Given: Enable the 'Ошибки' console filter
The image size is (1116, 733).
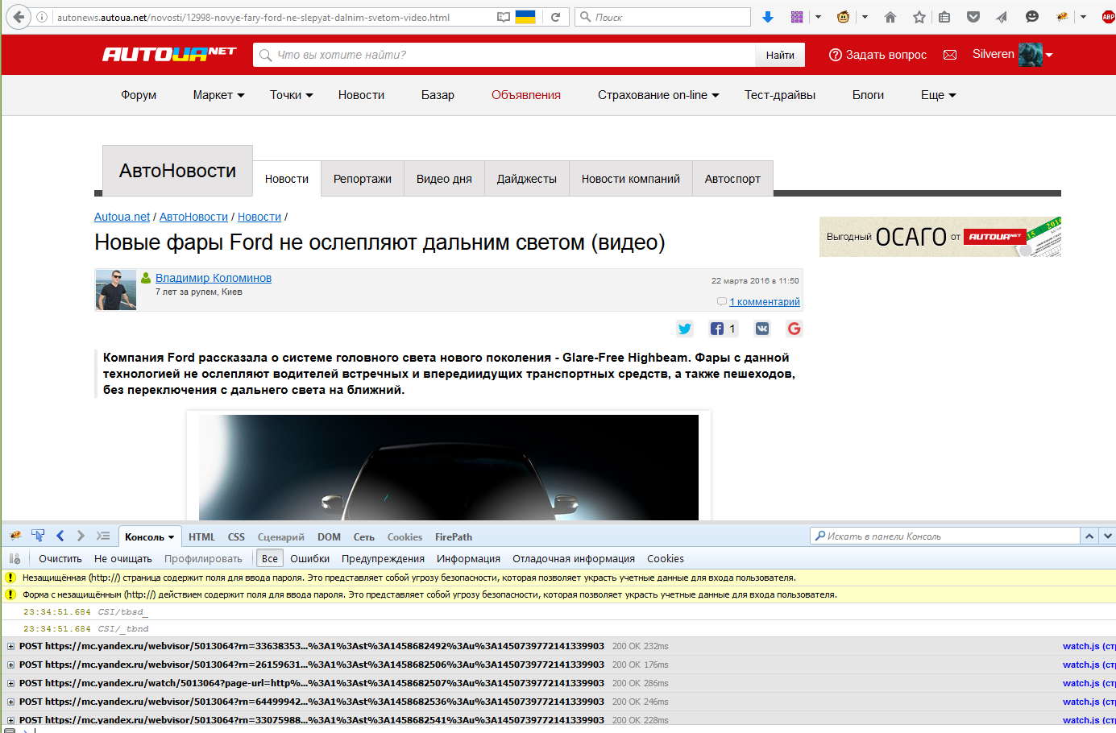Looking at the screenshot, I should [309, 558].
